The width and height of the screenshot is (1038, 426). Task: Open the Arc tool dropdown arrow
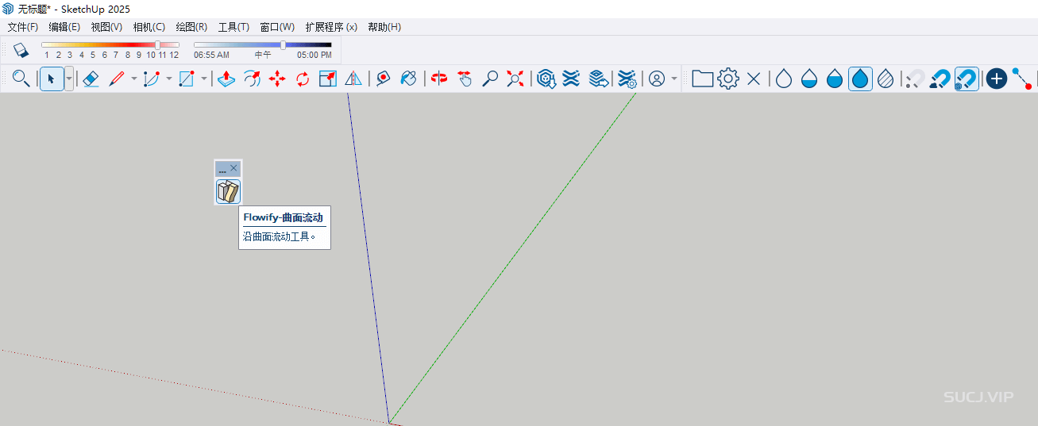168,79
